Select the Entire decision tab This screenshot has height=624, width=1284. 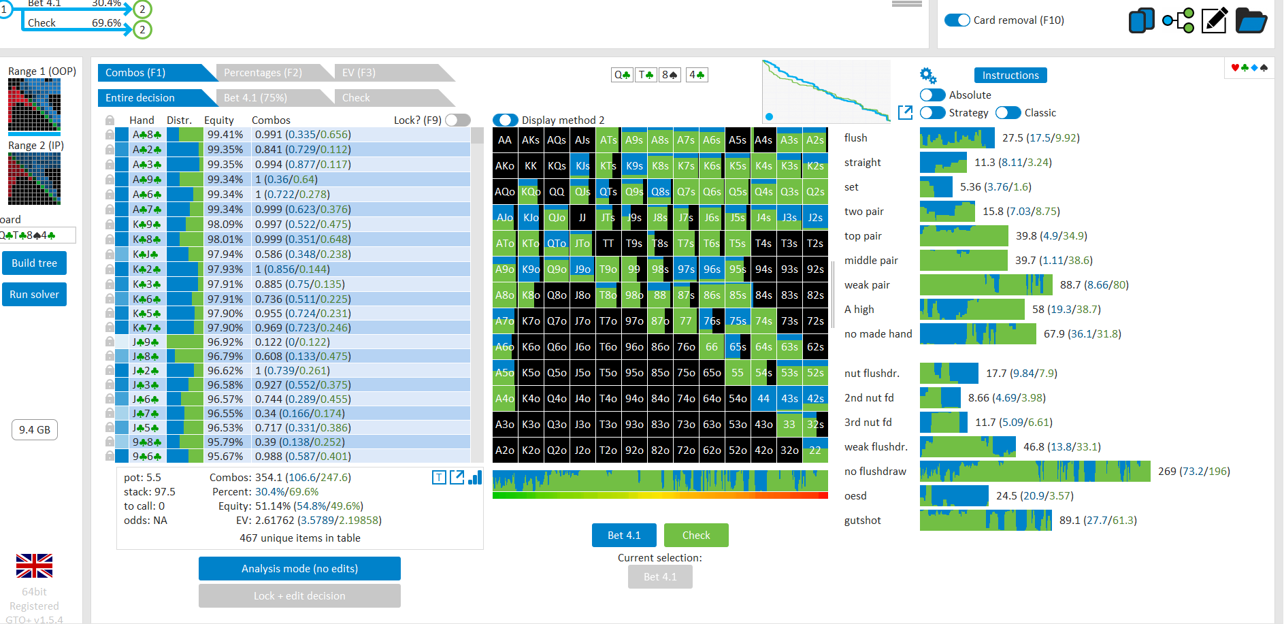[158, 98]
